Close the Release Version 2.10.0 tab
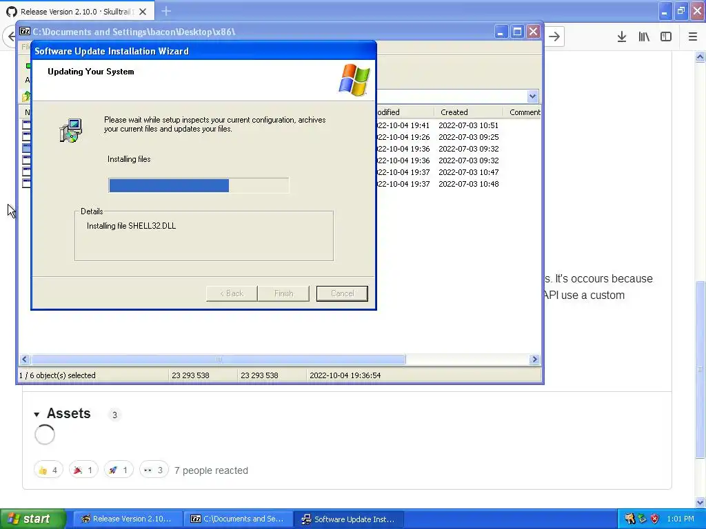This screenshot has height=529, width=706. point(143,12)
